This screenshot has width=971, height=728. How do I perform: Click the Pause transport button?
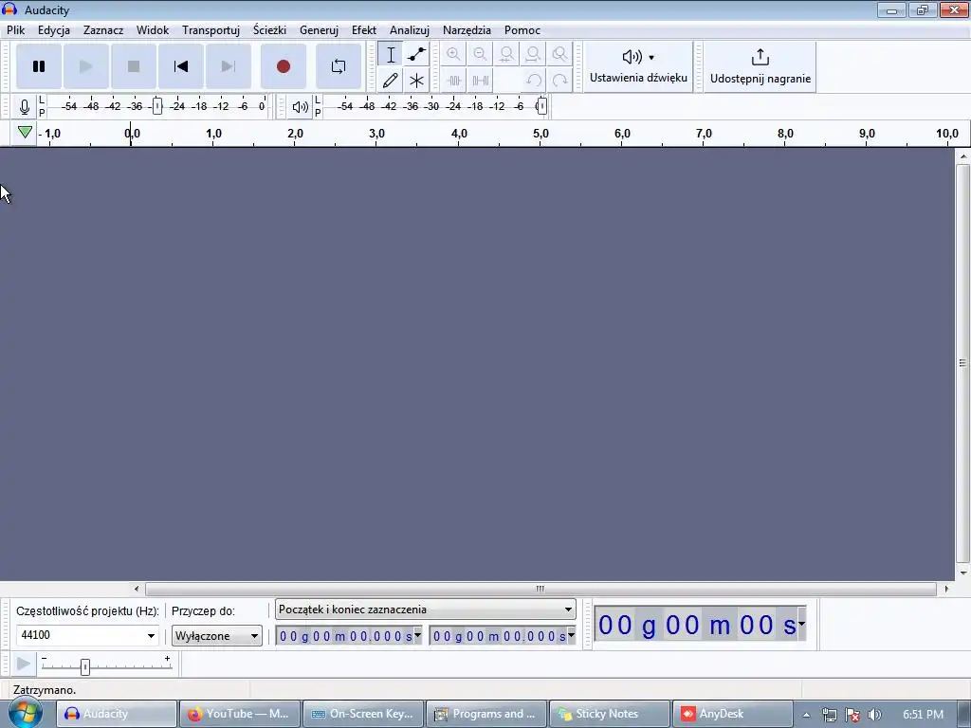pyautogui.click(x=38, y=66)
